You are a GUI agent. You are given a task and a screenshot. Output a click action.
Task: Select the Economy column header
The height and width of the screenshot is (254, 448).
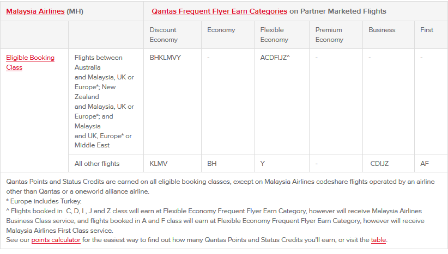[x=221, y=30]
